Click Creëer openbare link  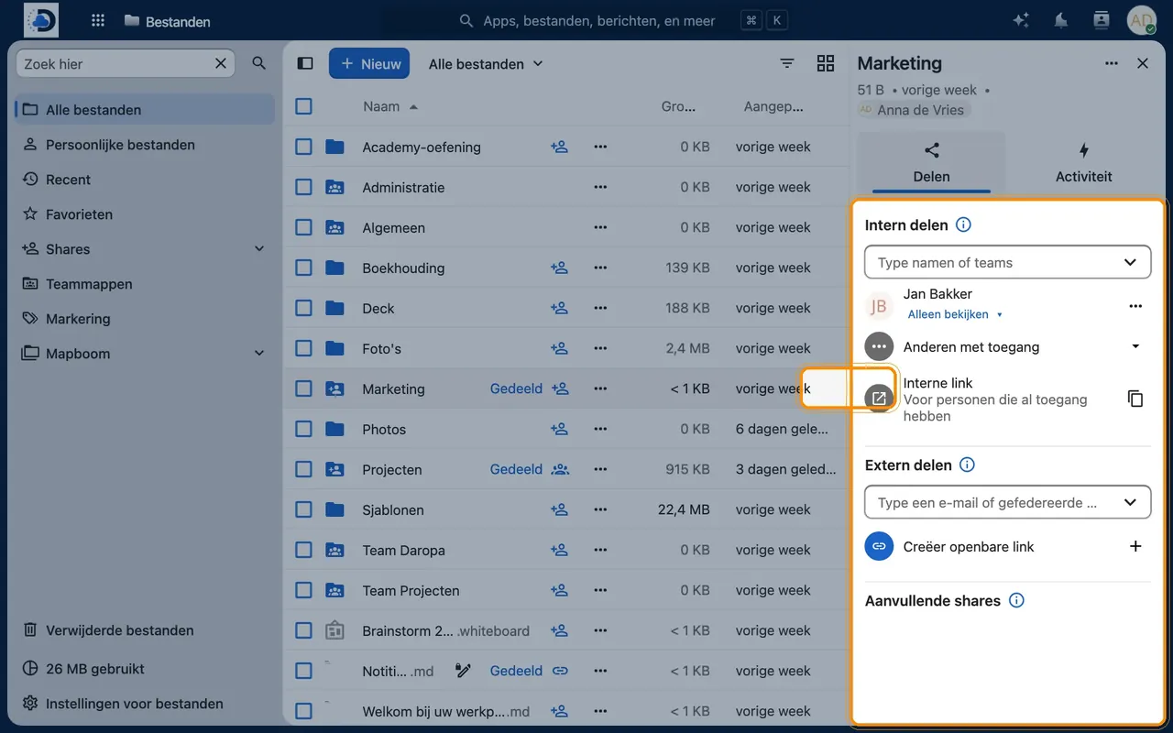pos(969,547)
